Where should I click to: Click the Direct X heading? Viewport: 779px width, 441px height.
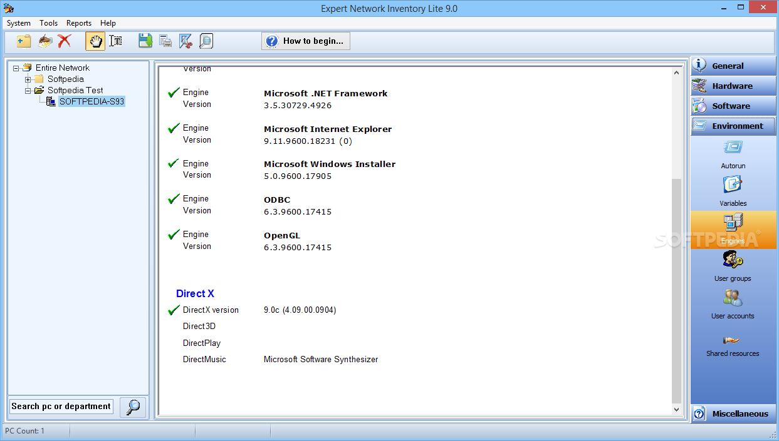(195, 293)
